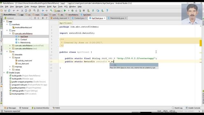Expand the mipmap folder
The height and width of the screenshot is (115, 204).
tap(10, 67)
